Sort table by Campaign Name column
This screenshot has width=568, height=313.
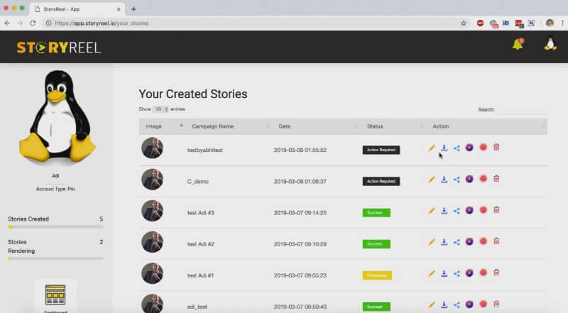229,126
